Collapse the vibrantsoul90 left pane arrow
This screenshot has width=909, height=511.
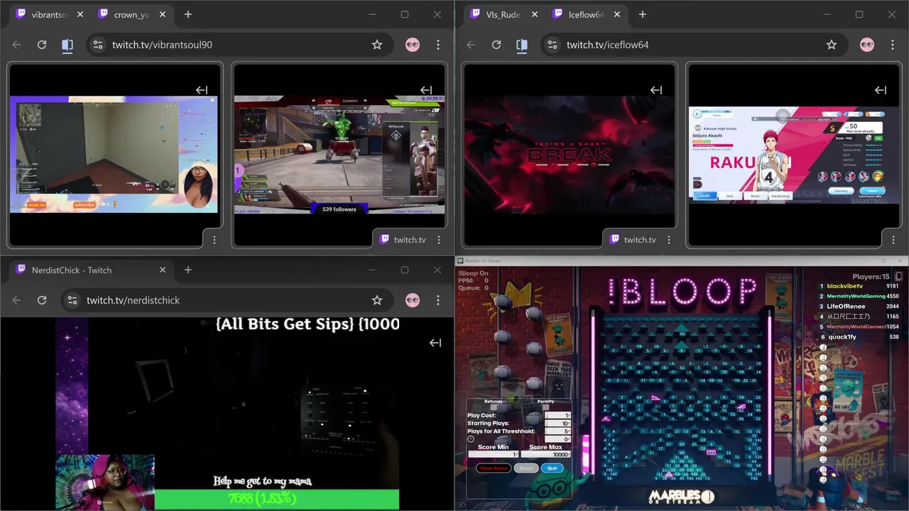coord(202,90)
